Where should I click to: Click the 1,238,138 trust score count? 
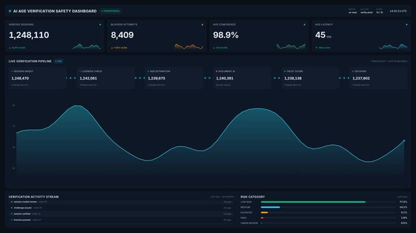[x=293, y=78]
